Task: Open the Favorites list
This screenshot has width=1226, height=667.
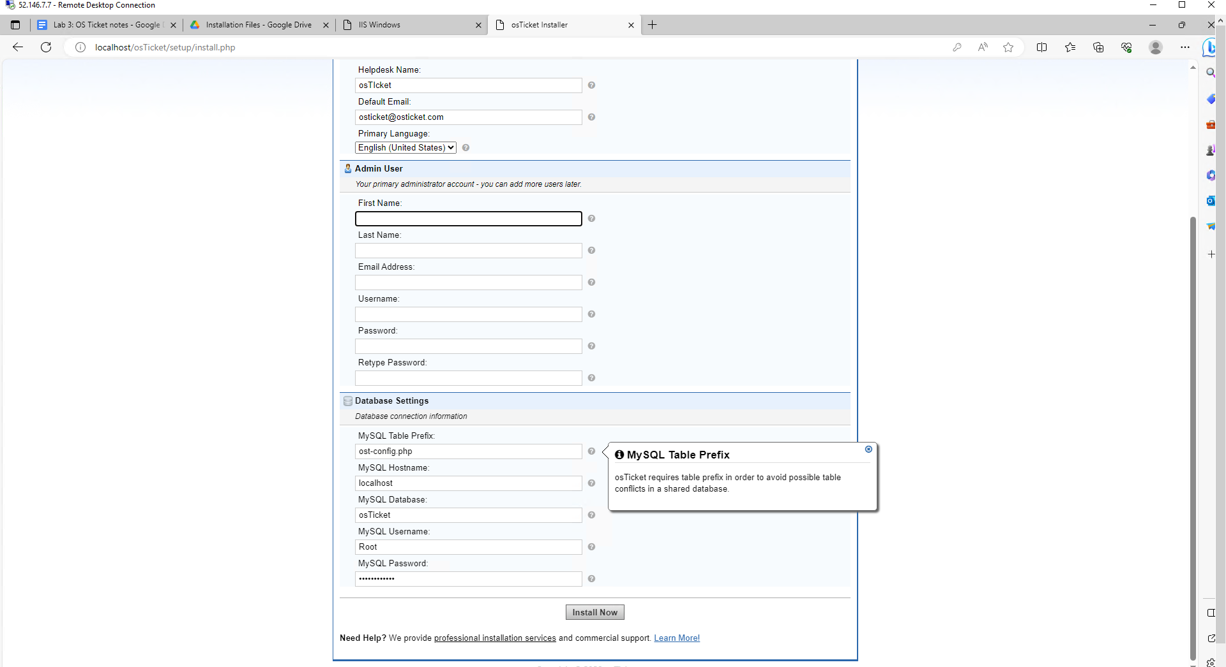Action: pyautogui.click(x=1070, y=47)
